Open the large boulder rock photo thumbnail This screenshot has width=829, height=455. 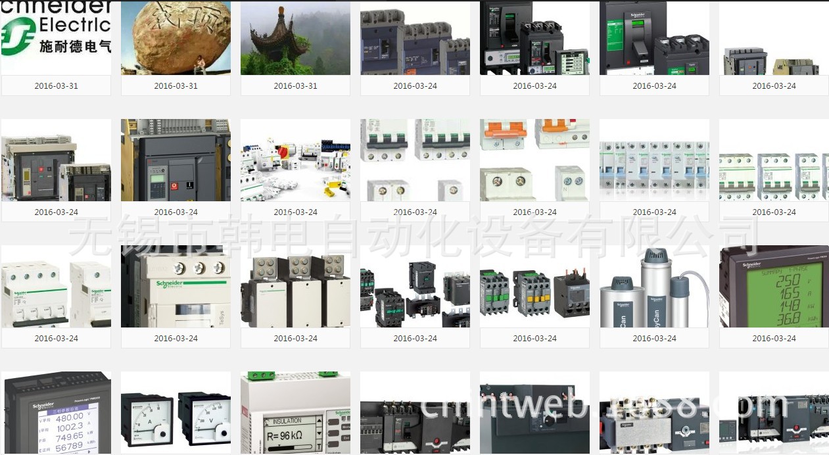pos(176,37)
